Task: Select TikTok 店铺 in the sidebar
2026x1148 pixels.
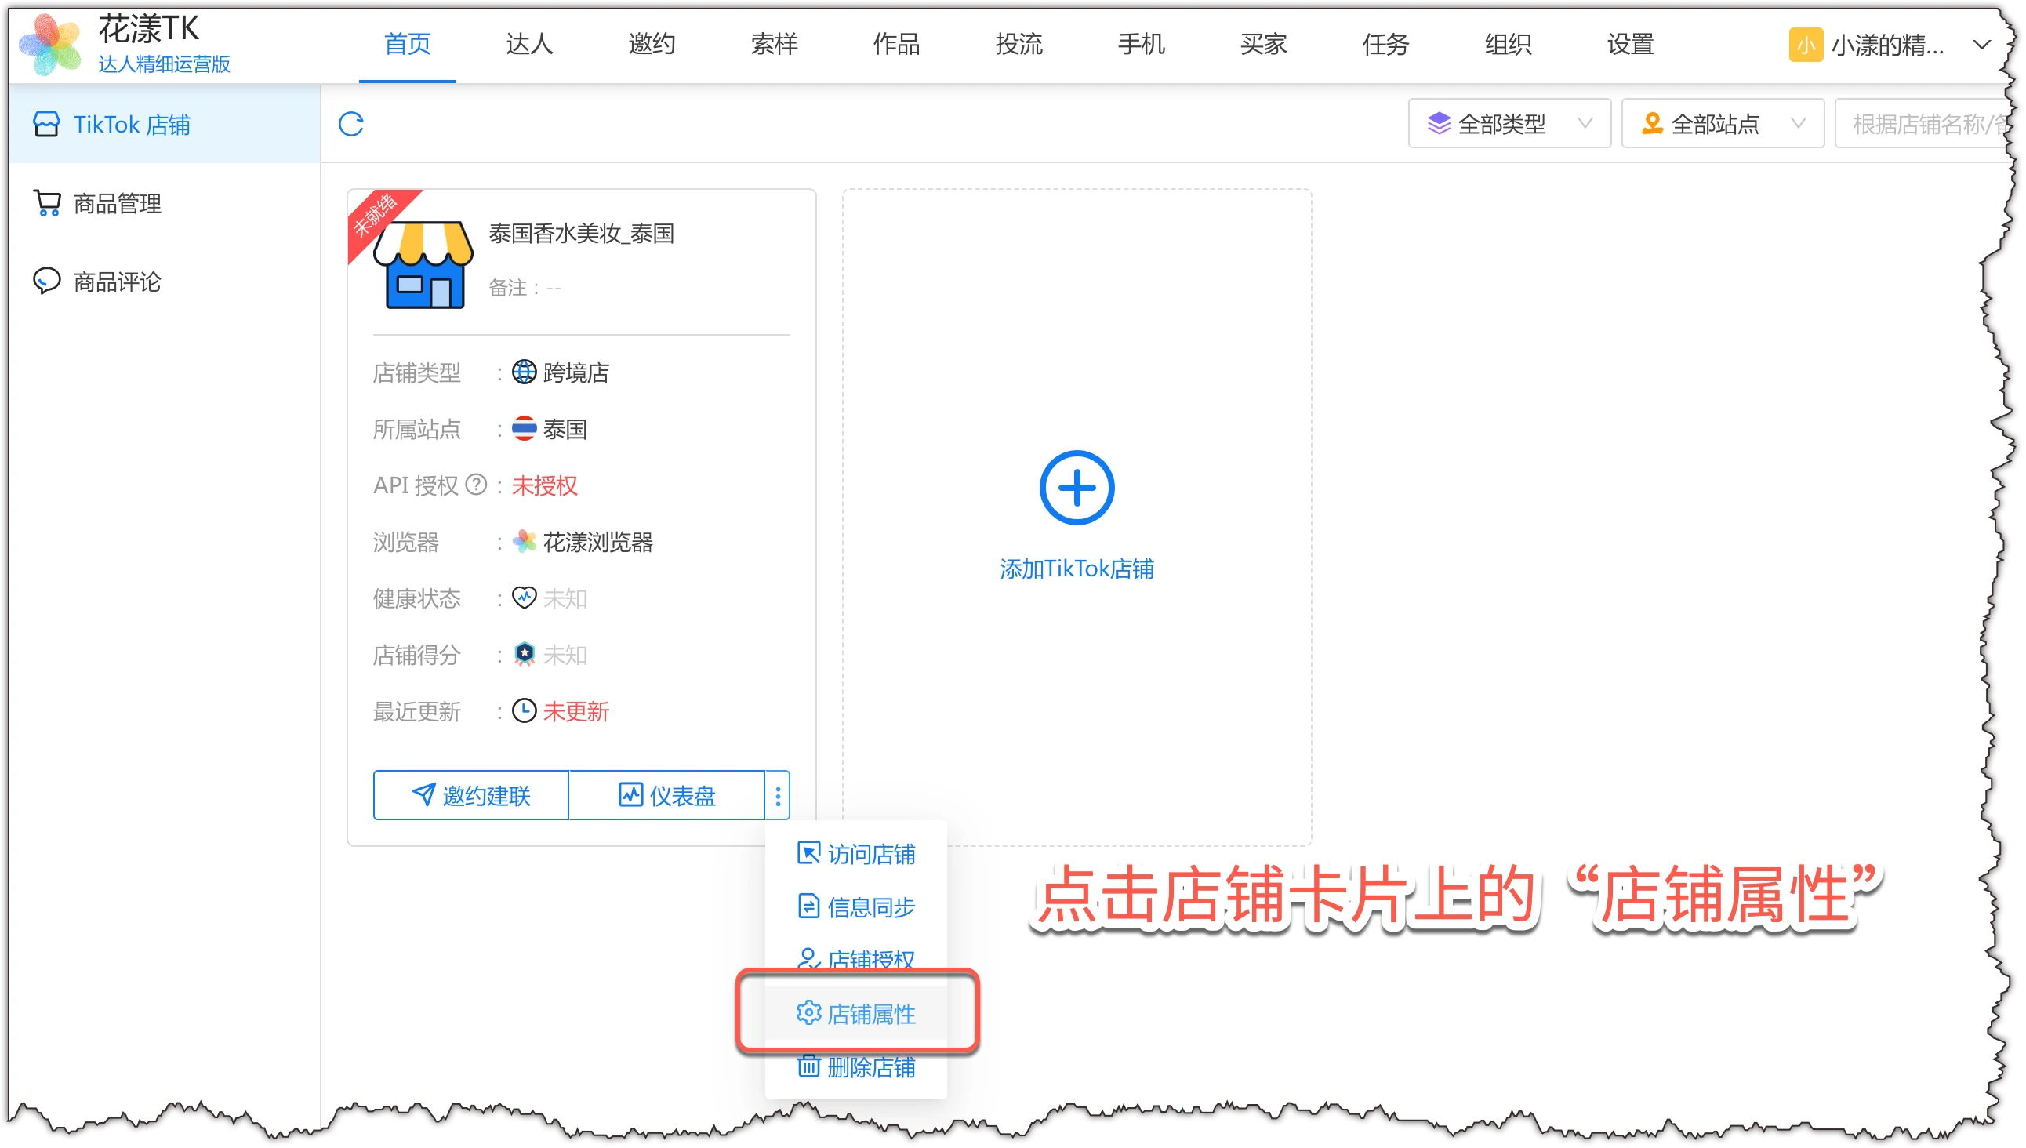Action: click(165, 124)
